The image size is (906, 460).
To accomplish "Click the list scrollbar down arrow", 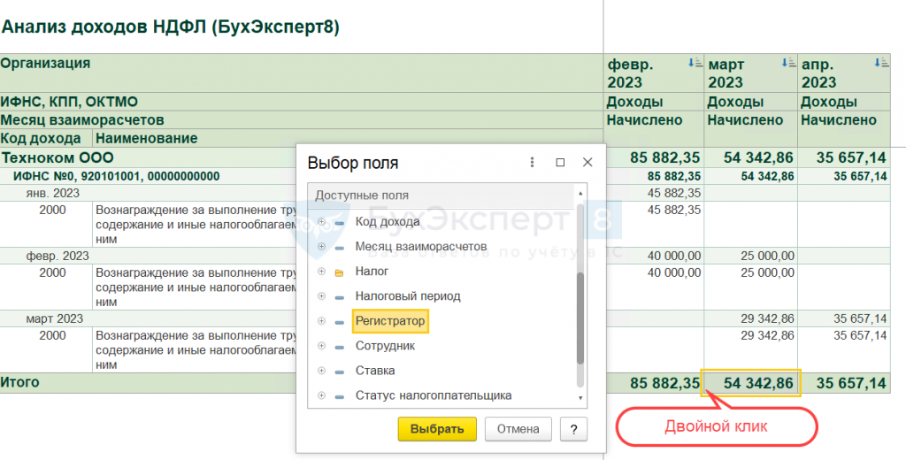I will click(580, 397).
